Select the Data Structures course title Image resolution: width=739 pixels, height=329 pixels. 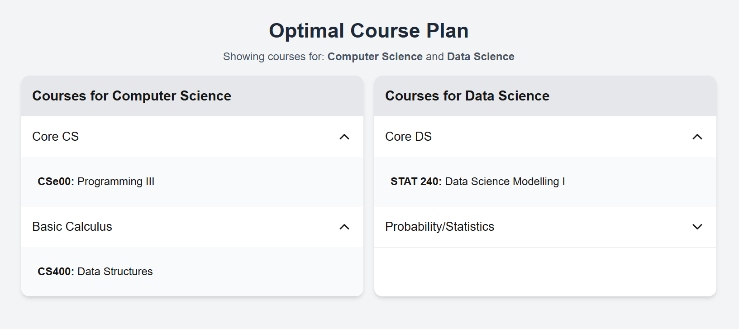(x=115, y=272)
